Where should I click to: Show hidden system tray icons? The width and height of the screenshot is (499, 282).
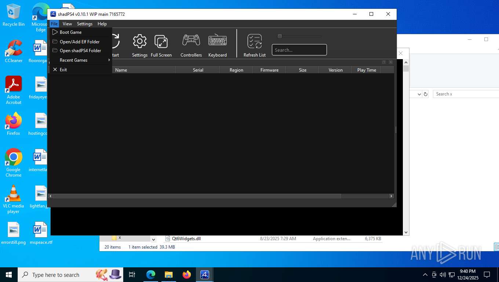(425, 275)
